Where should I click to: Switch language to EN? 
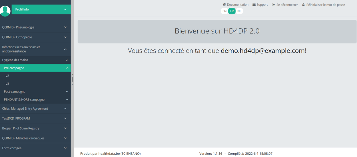(224, 11)
